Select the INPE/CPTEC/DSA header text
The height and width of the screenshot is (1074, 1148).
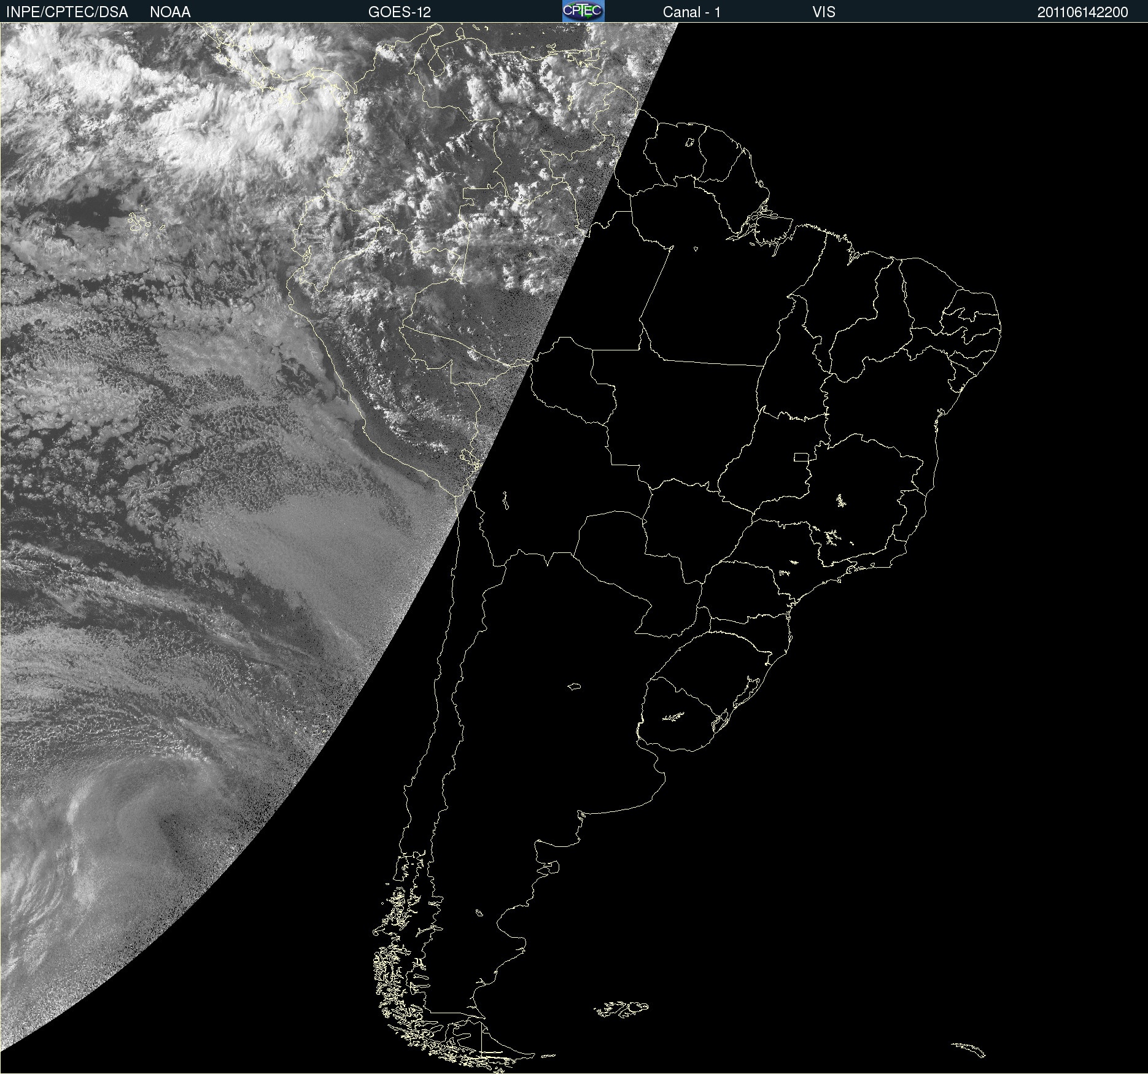[x=67, y=12]
